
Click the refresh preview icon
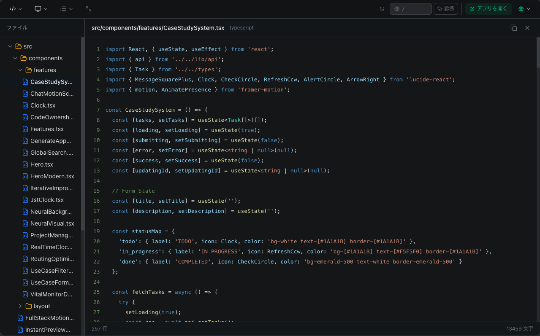click(382, 9)
